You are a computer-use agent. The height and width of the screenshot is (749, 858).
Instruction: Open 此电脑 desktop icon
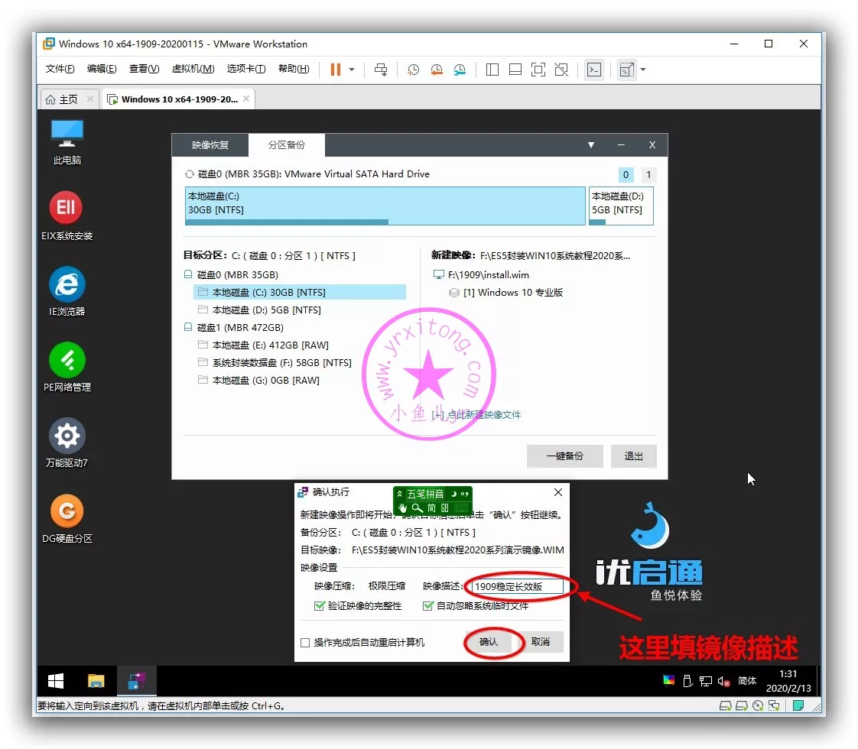click(67, 133)
